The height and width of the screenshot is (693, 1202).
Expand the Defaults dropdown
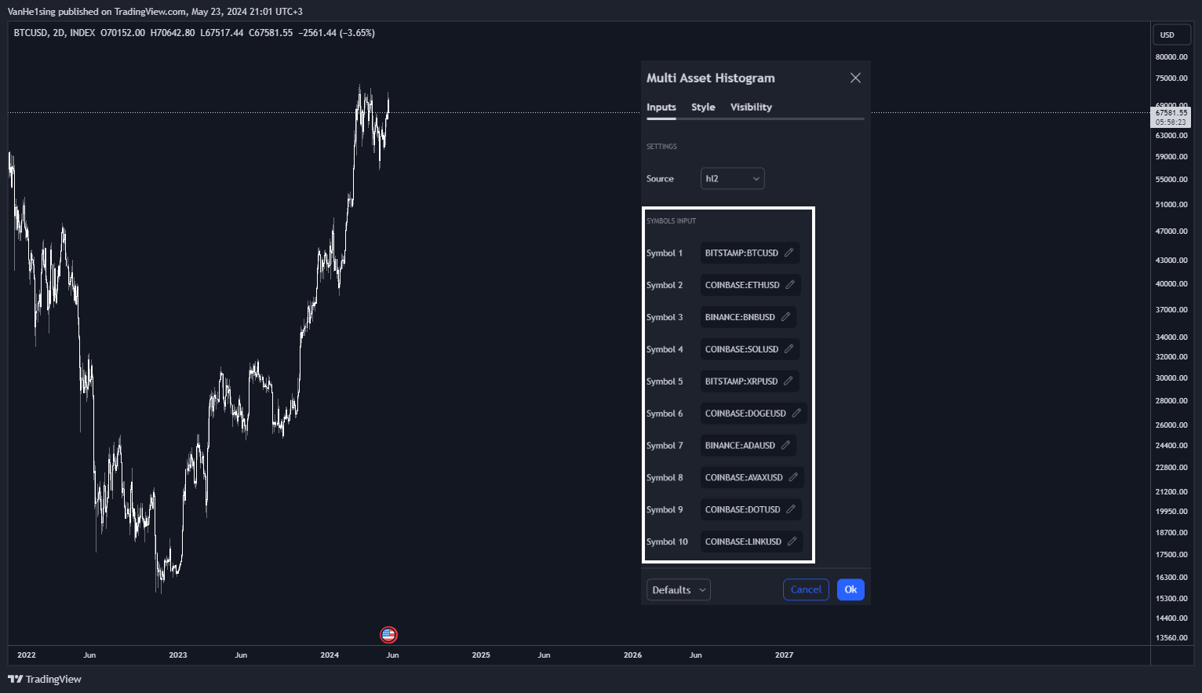click(x=679, y=590)
